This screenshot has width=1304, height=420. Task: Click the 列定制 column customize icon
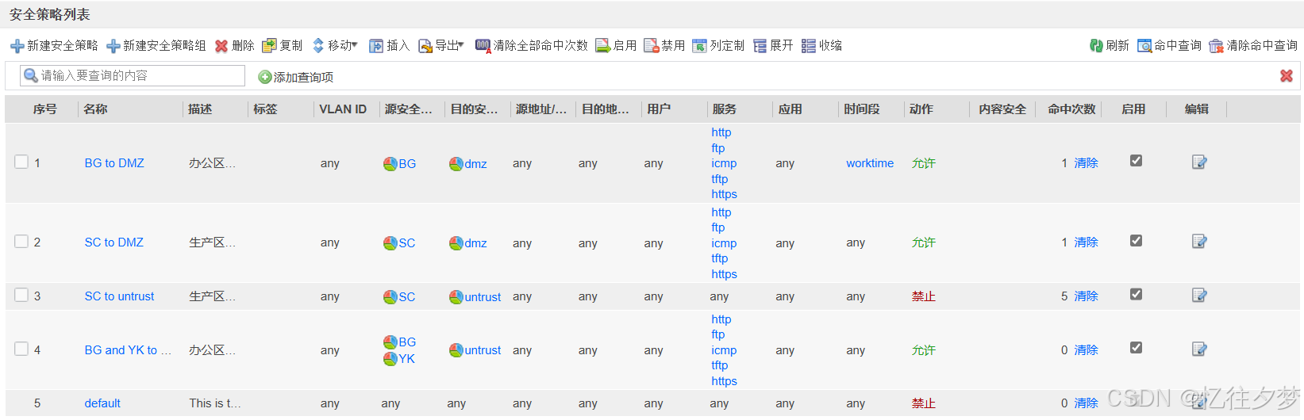click(699, 46)
